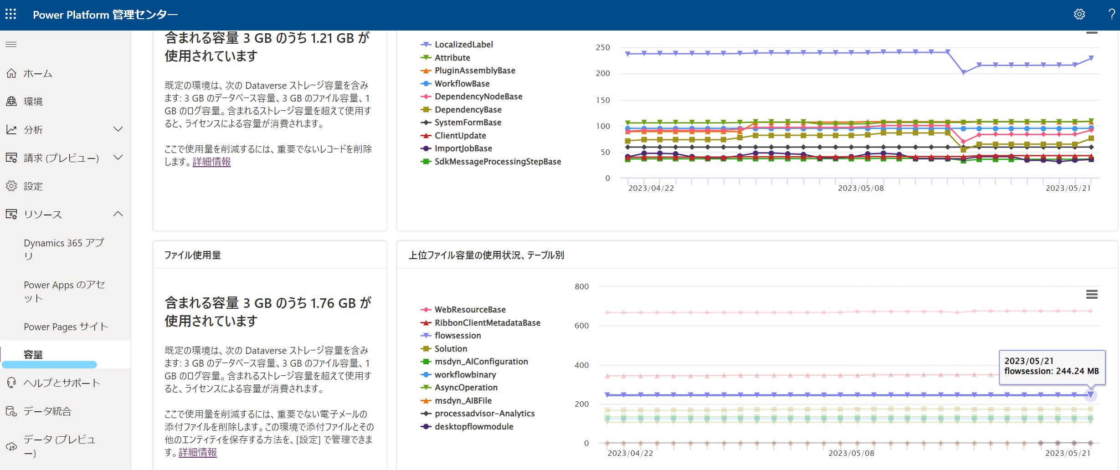Toggle SdkMessageProcessingStepBase legend entry

tap(491, 162)
